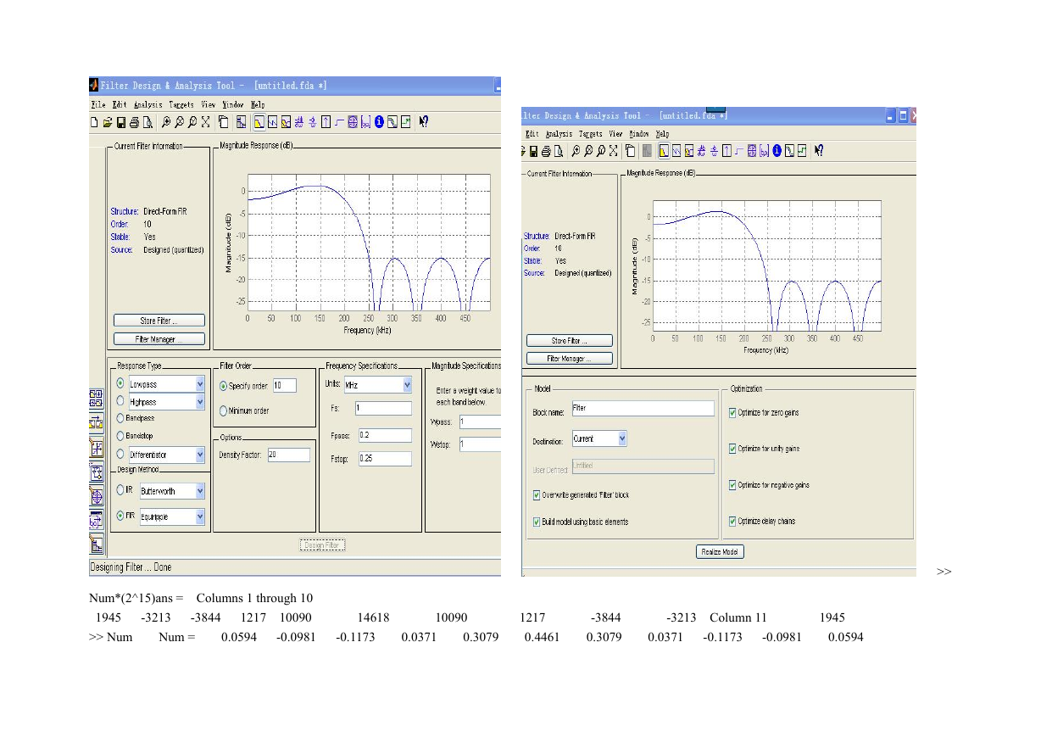
Task: Click the Density Factor input field
Action: point(288,455)
